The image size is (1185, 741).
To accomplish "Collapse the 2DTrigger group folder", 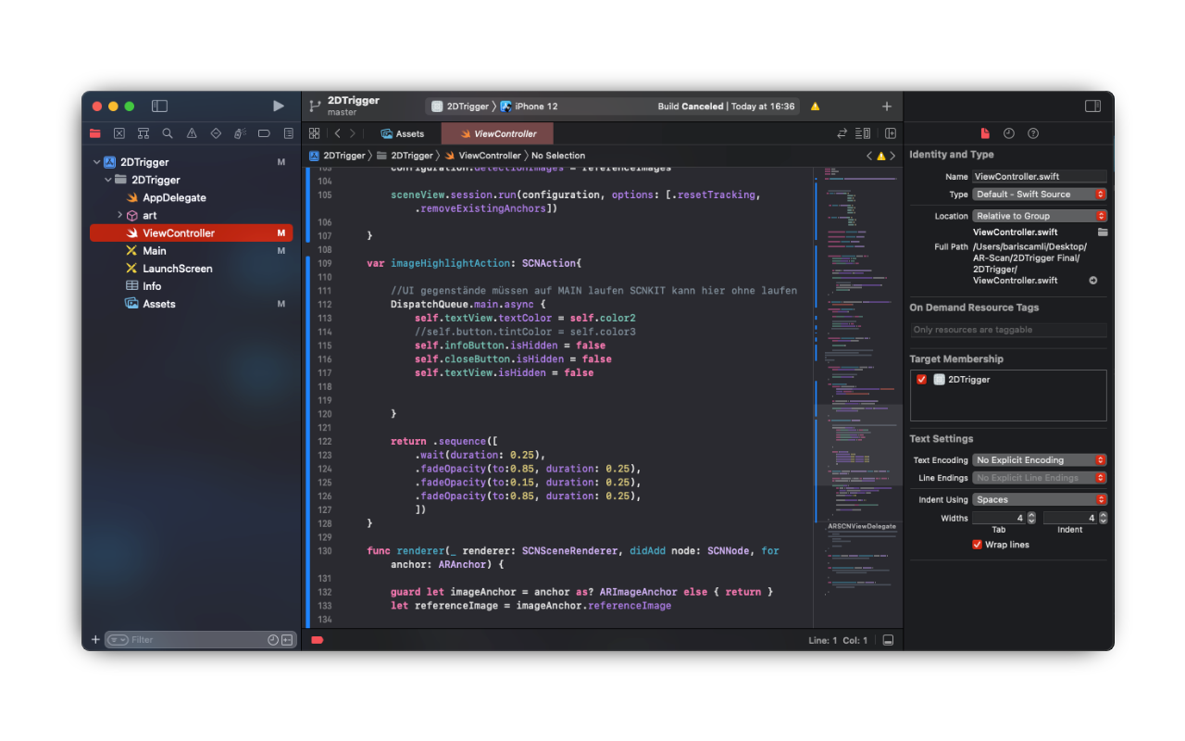I will pyautogui.click(x=108, y=180).
